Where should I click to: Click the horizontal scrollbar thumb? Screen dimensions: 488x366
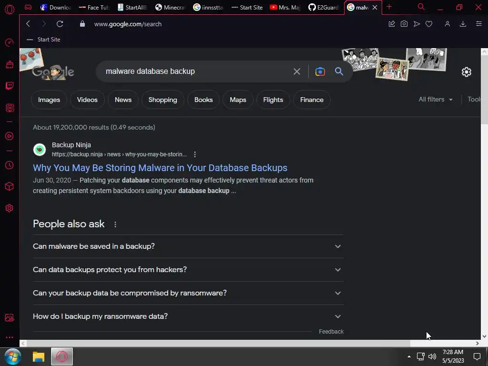coord(218,343)
